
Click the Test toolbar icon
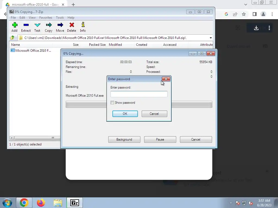[x=37, y=27]
